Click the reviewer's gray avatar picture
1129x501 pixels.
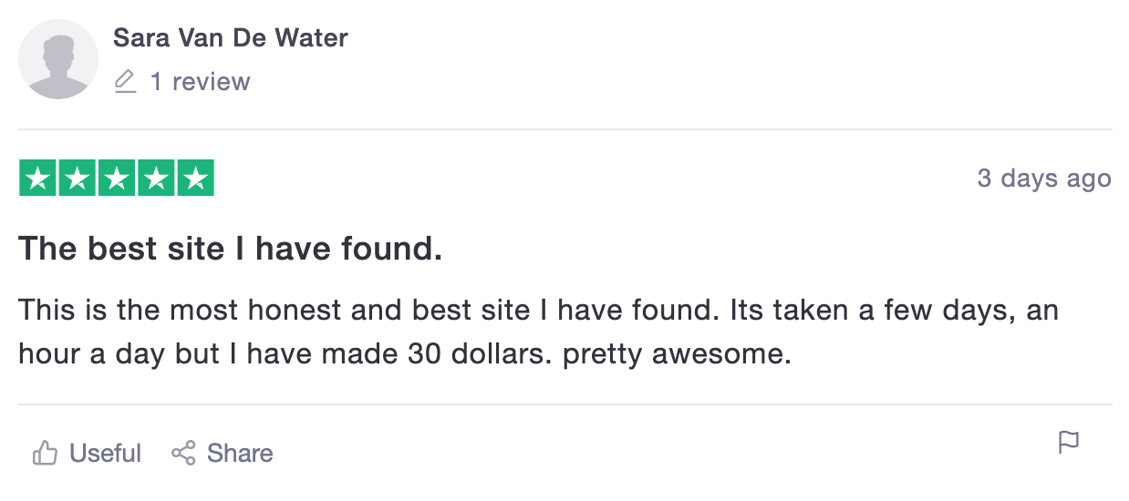[x=58, y=59]
